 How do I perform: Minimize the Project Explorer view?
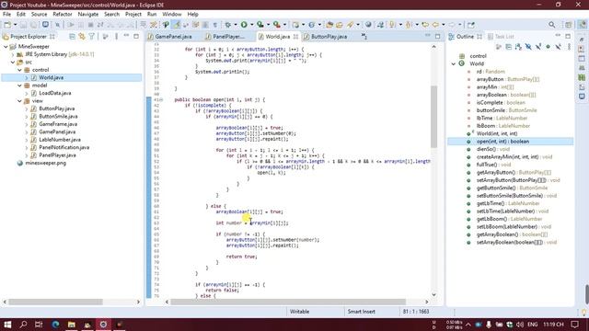126,36
